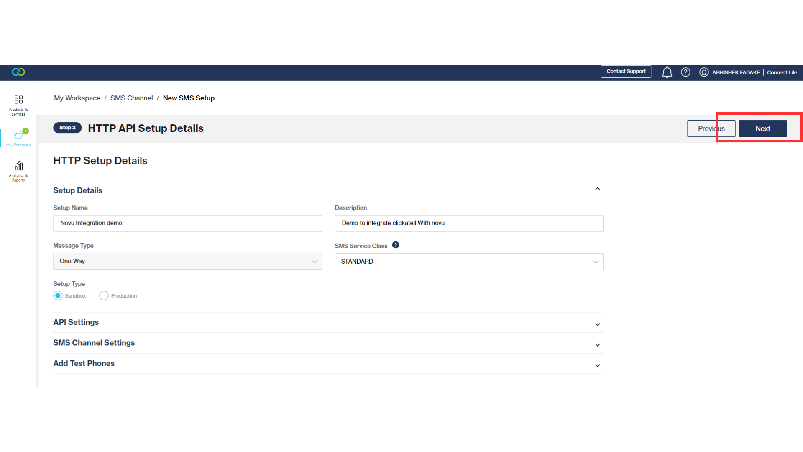Viewport: 803px width, 452px height.
Task: Expand the Add Test Phones section
Action: (597, 365)
